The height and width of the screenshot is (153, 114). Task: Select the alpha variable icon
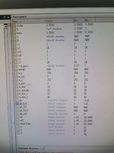(14, 25)
